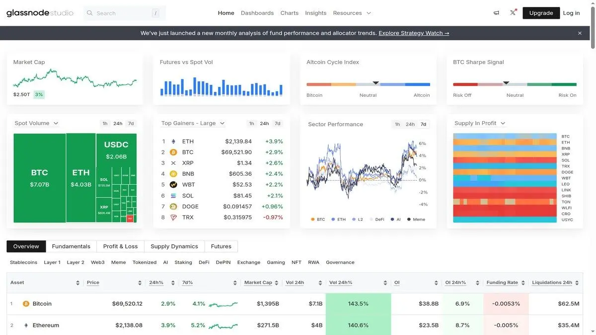The width and height of the screenshot is (596, 335).
Task: Switch to the Futures tab
Action: [221, 246]
